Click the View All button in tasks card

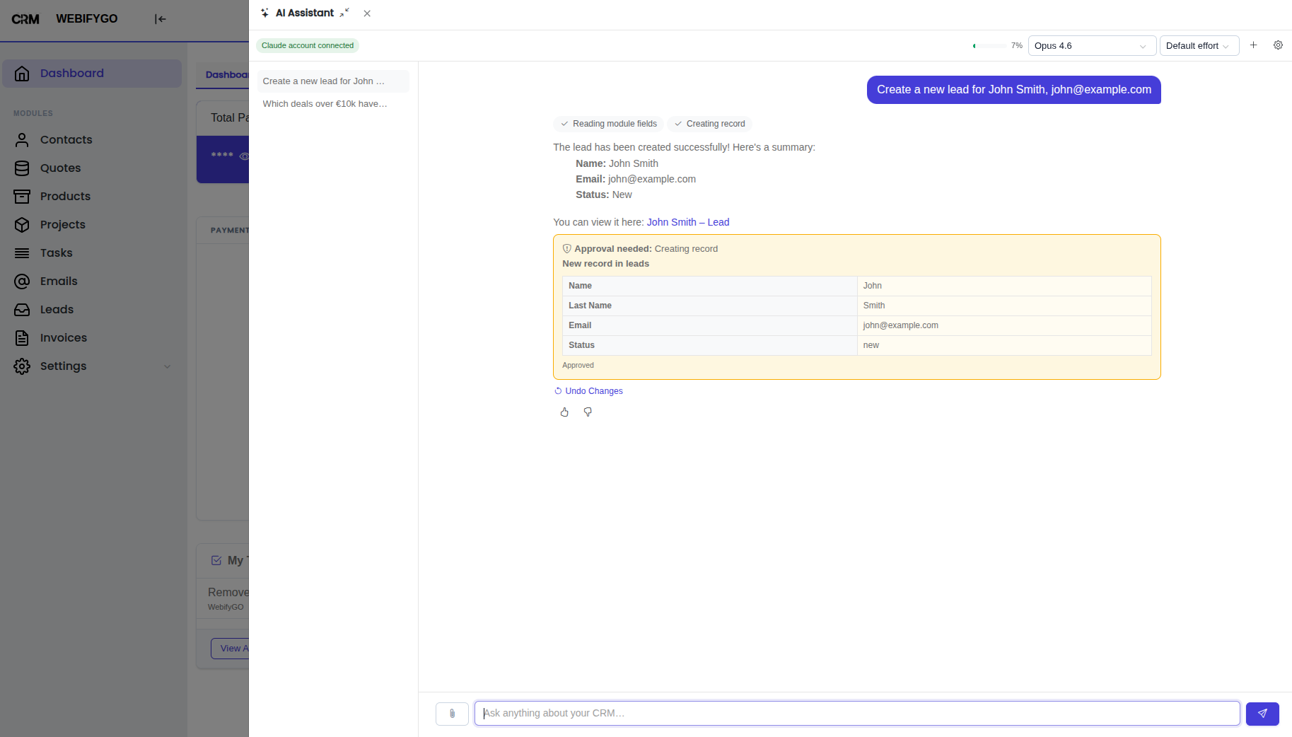point(230,649)
